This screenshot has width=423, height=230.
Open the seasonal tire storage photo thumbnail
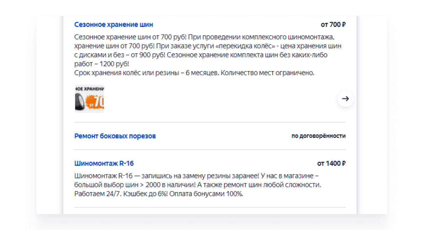tap(89, 98)
